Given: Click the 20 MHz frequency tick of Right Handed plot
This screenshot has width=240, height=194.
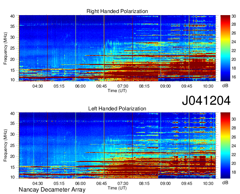Looking at the screenshot, I should point(12,59).
